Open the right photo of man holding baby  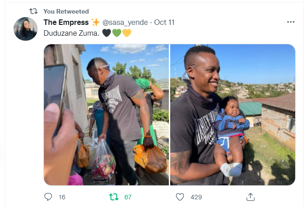(233, 115)
